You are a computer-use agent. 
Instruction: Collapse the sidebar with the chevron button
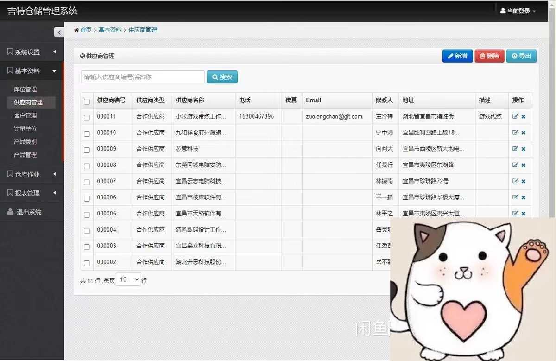59,32
